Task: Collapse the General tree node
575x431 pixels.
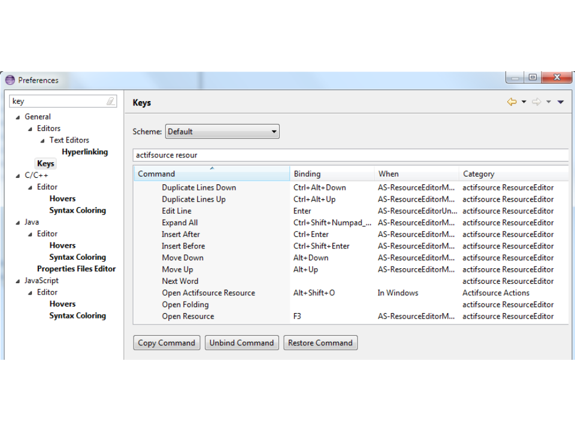Action: click(x=18, y=117)
